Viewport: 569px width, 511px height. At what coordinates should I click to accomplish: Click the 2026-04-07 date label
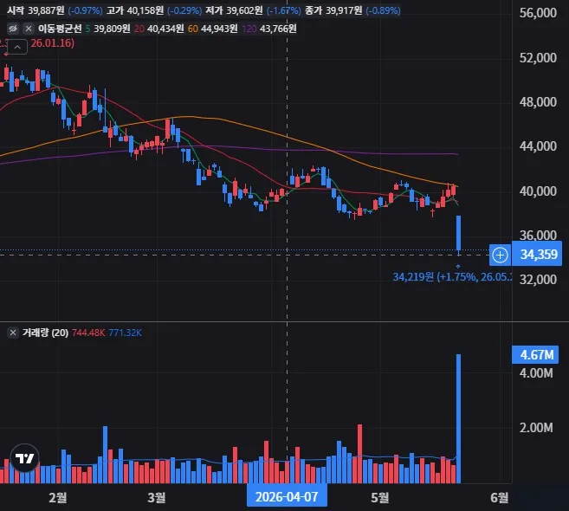[x=287, y=497]
